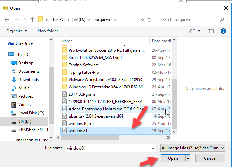Open the Documents location
Screen dimensions: 232x167
tap(29, 71)
